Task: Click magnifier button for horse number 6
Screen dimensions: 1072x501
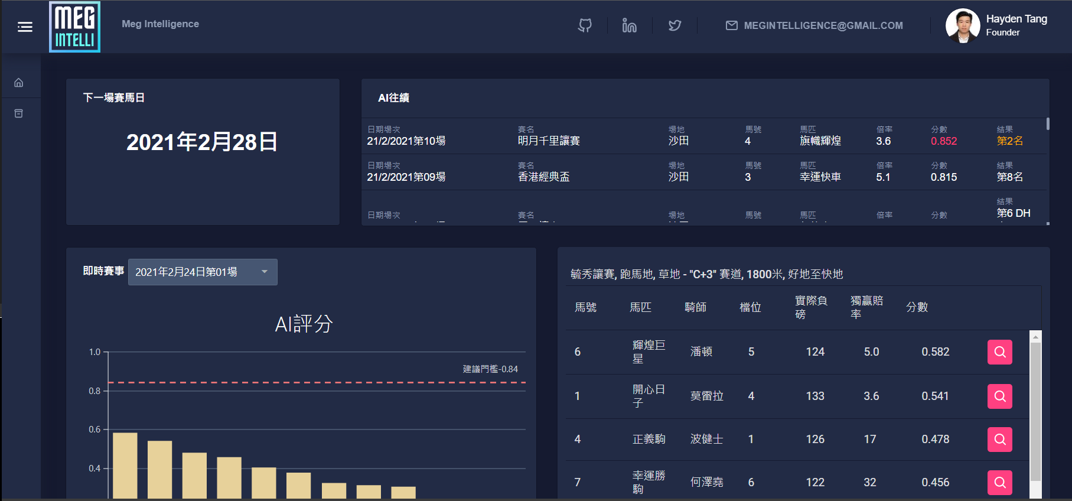Action: point(999,352)
